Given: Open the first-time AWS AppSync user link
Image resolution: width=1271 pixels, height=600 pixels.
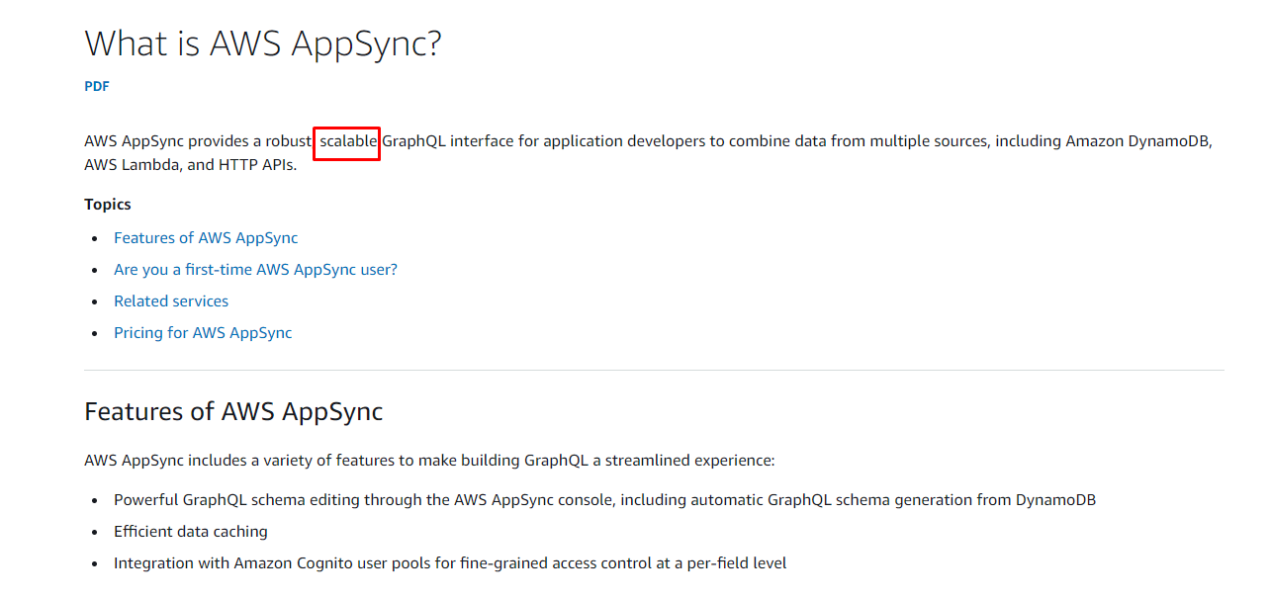Looking at the screenshot, I should pos(255,269).
